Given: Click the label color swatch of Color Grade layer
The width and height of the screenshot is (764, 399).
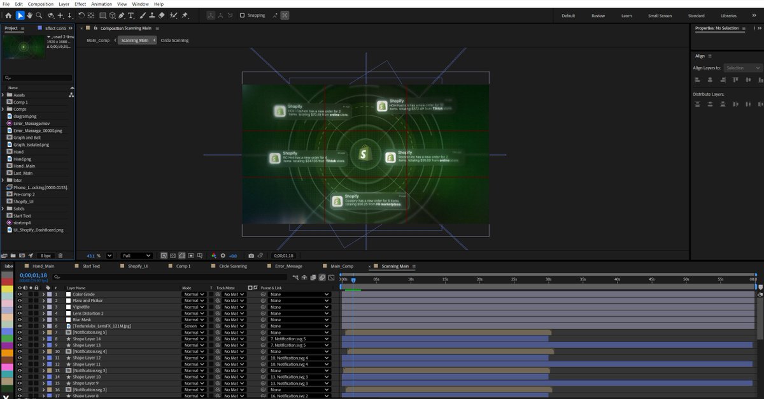Looking at the screenshot, I should click(50, 294).
